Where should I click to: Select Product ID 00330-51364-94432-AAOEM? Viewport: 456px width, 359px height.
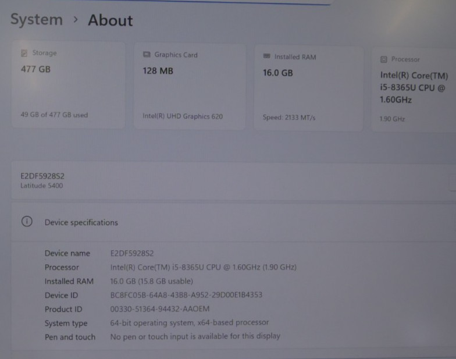[159, 308]
